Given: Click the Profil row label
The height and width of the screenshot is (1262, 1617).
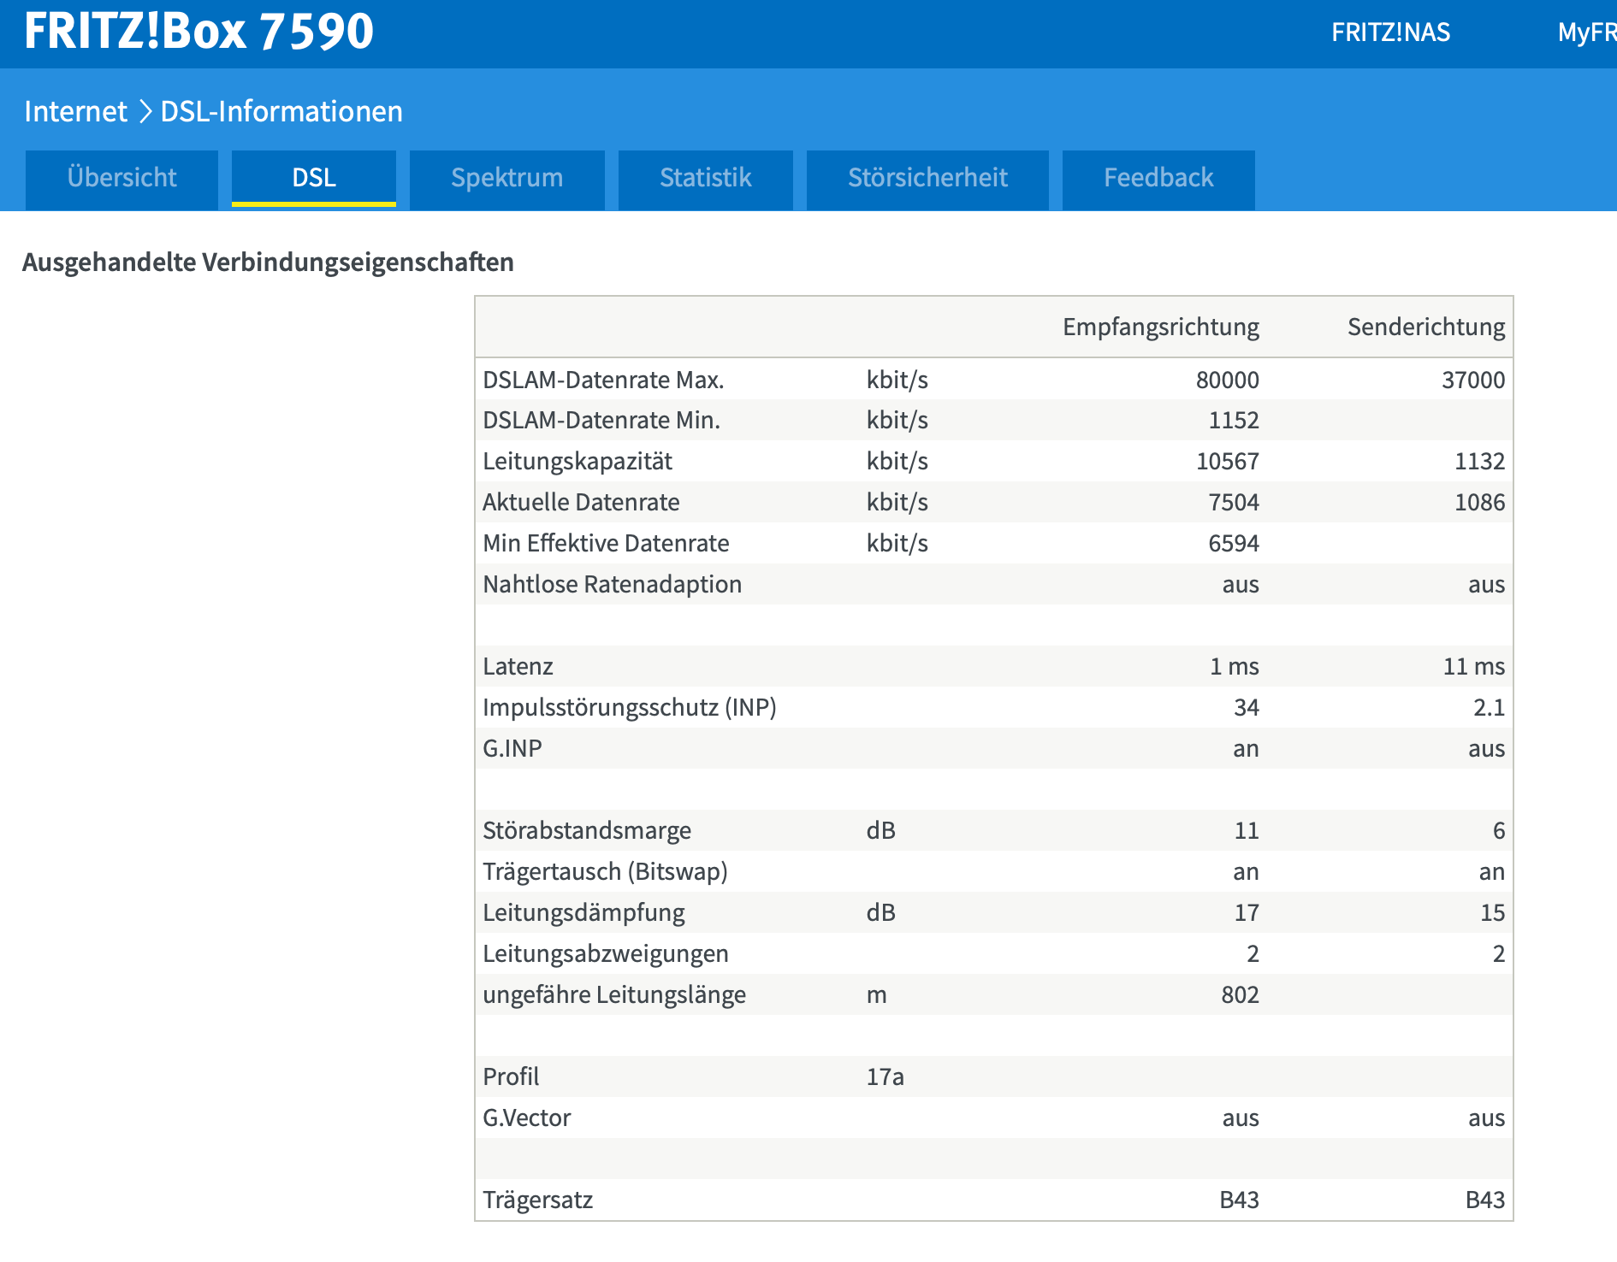Looking at the screenshot, I should [x=511, y=1077].
